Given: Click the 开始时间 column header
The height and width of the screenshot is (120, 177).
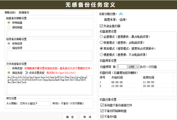Looking at the screenshot, I should point(117,78).
